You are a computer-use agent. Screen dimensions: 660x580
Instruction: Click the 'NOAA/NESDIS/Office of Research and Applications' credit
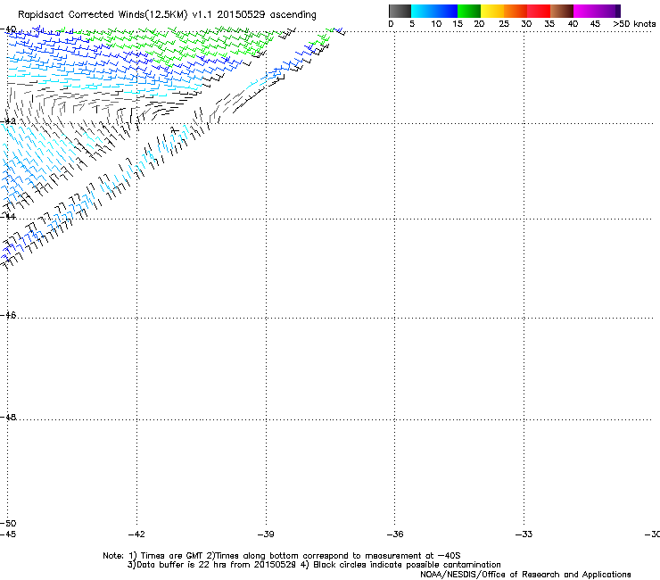tap(525, 575)
